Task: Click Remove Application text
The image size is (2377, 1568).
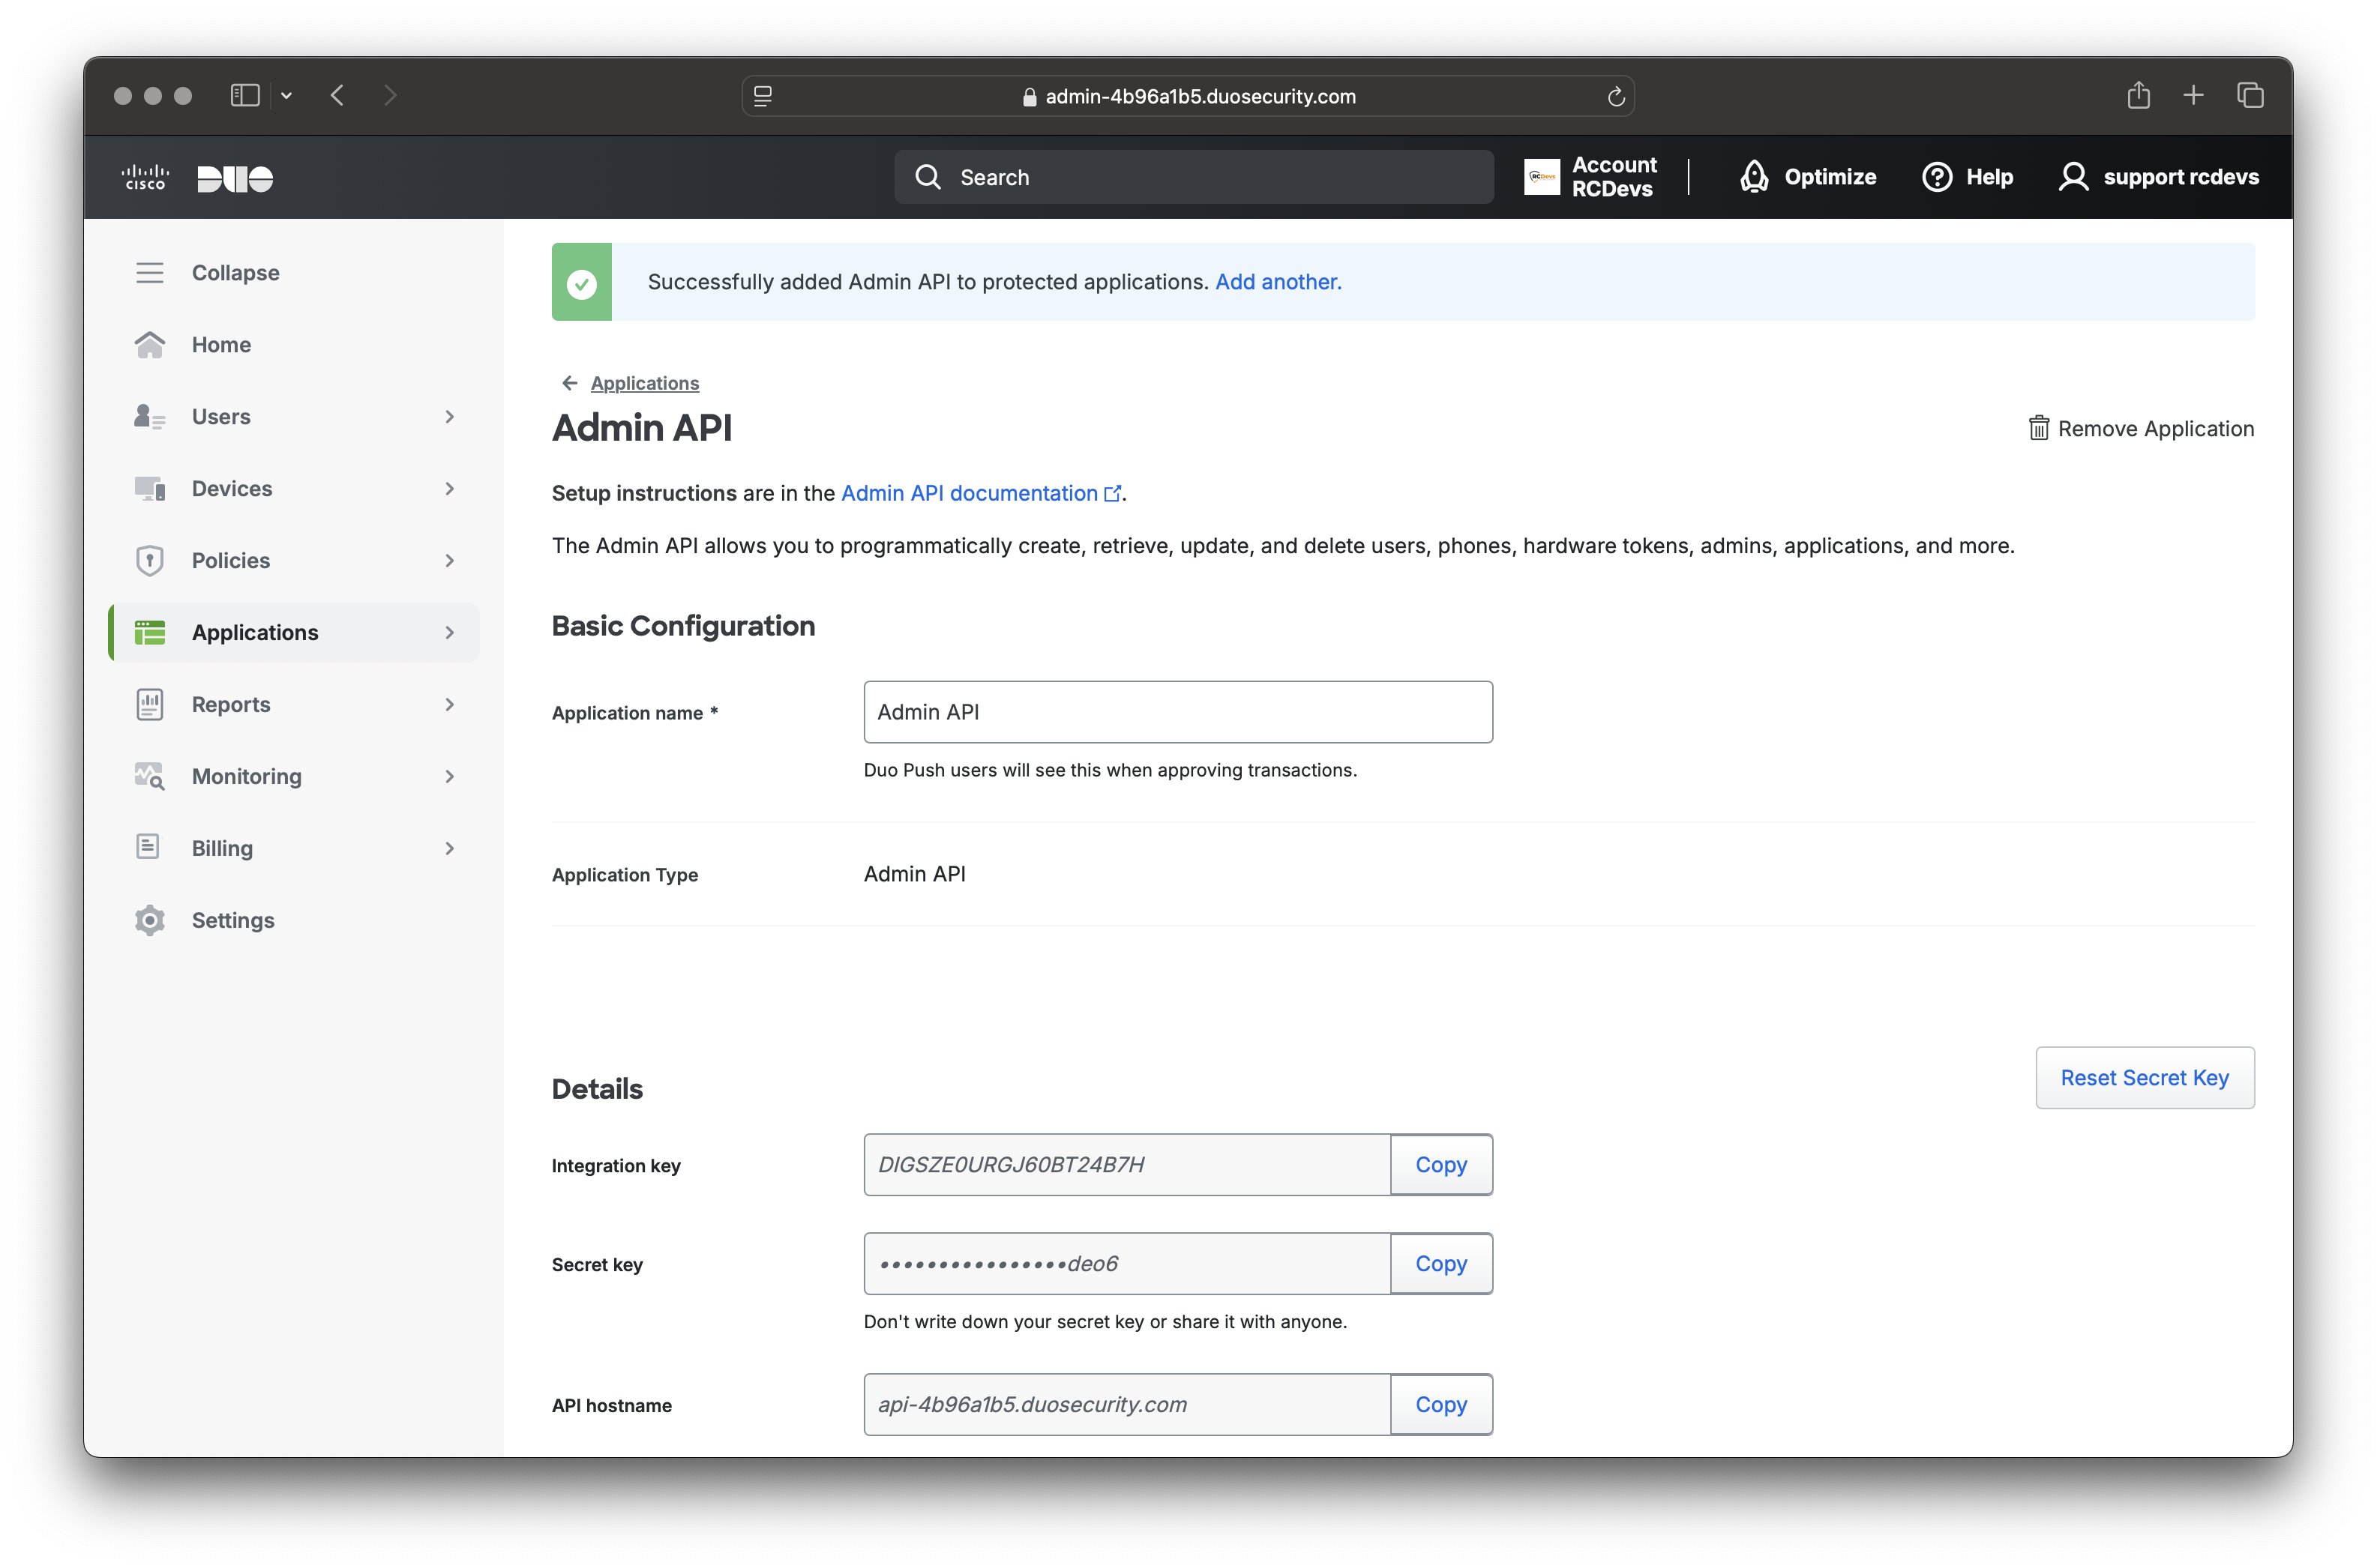Action: point(2156,429)
